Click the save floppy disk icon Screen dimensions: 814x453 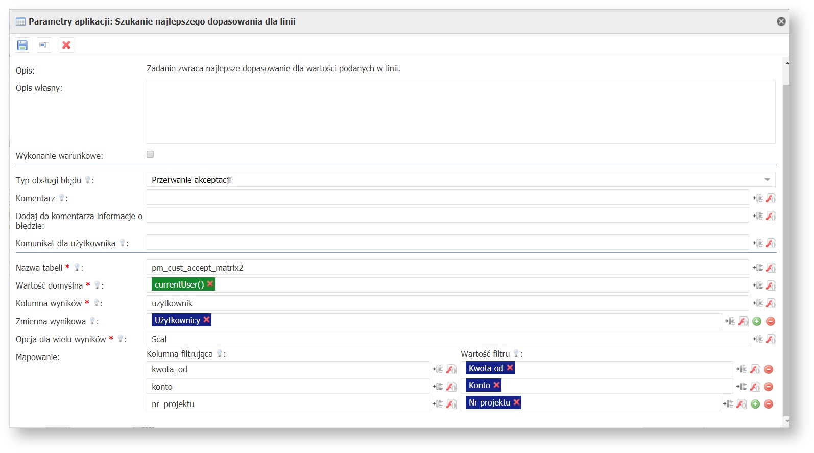click(22, 45)
